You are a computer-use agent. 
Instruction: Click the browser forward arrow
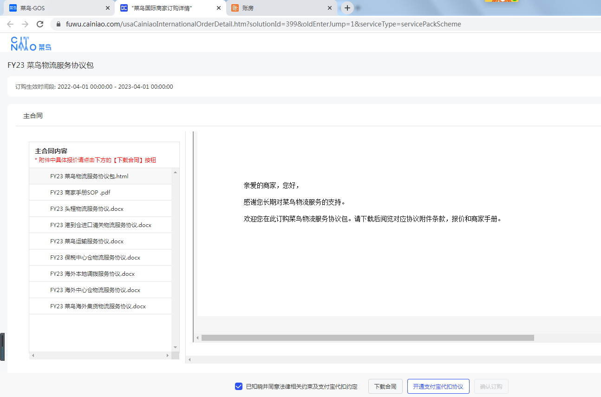[25, 24]
